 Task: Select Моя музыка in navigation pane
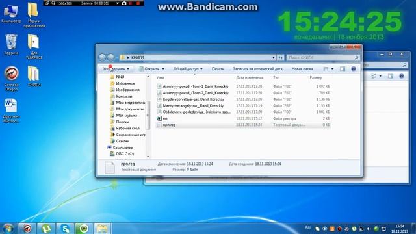pos(126,116)
